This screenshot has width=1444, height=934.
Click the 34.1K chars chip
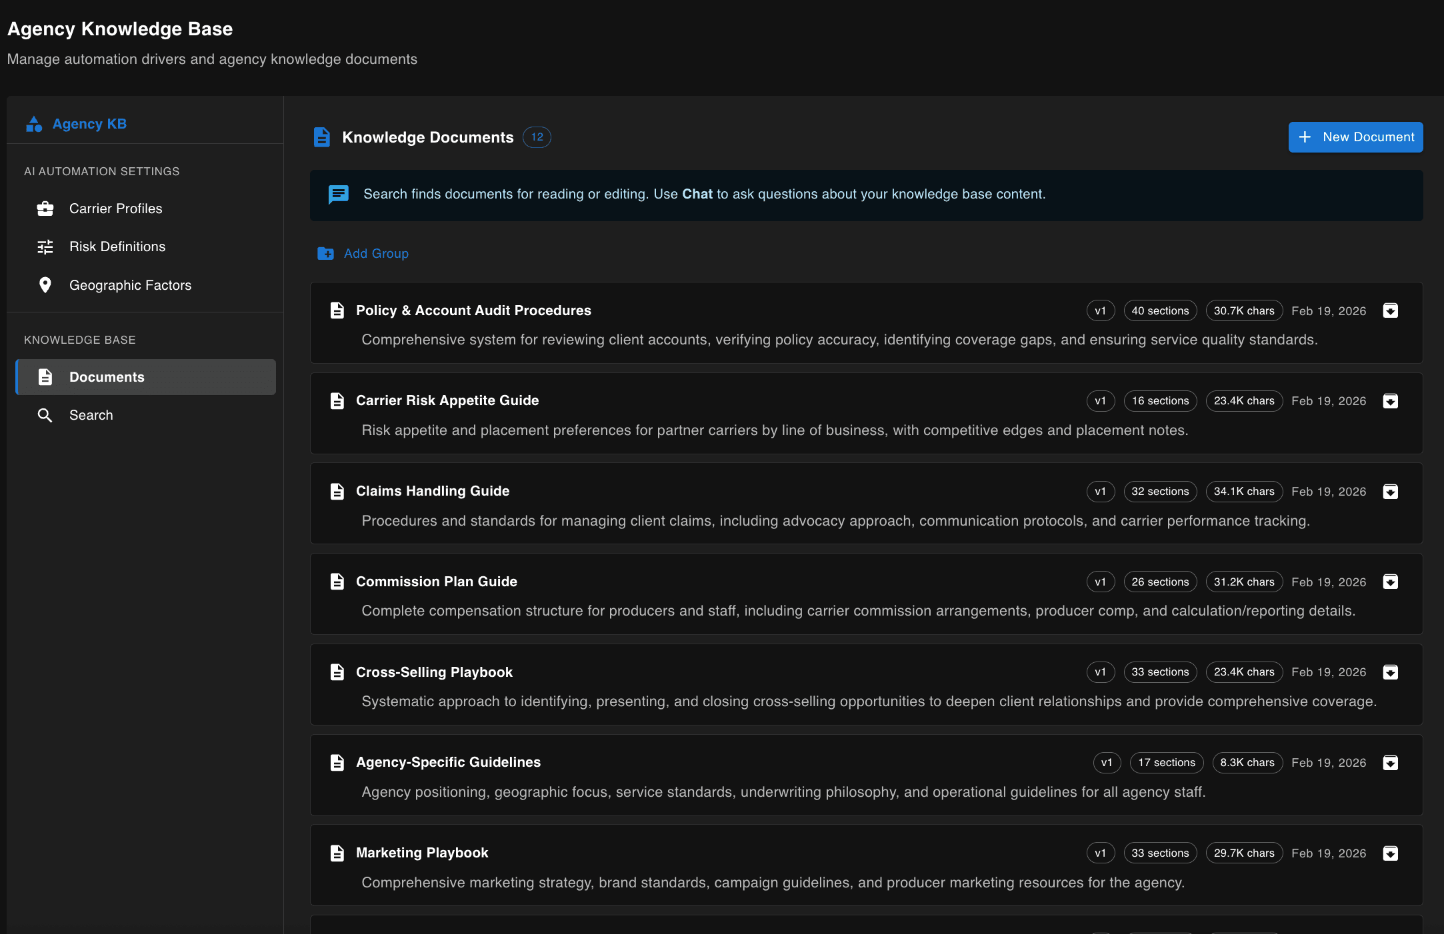(x=1244, y=492)
